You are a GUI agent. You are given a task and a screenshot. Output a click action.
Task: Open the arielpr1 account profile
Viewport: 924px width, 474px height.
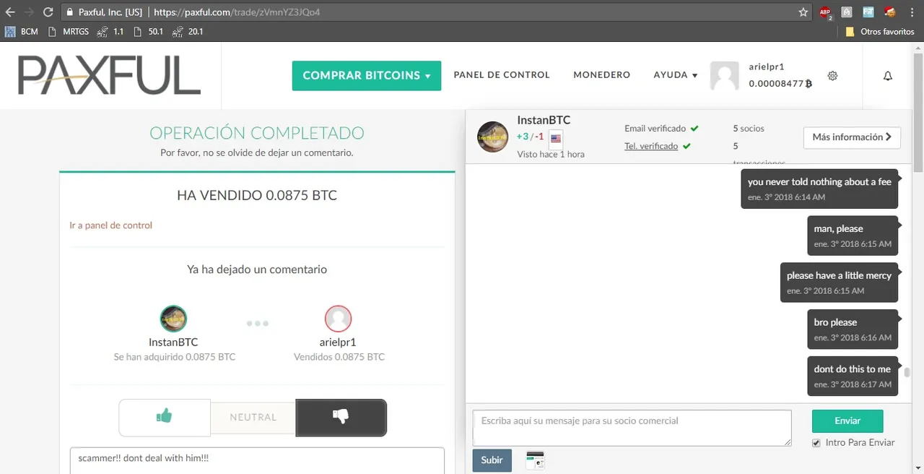[x=767, y=66]
